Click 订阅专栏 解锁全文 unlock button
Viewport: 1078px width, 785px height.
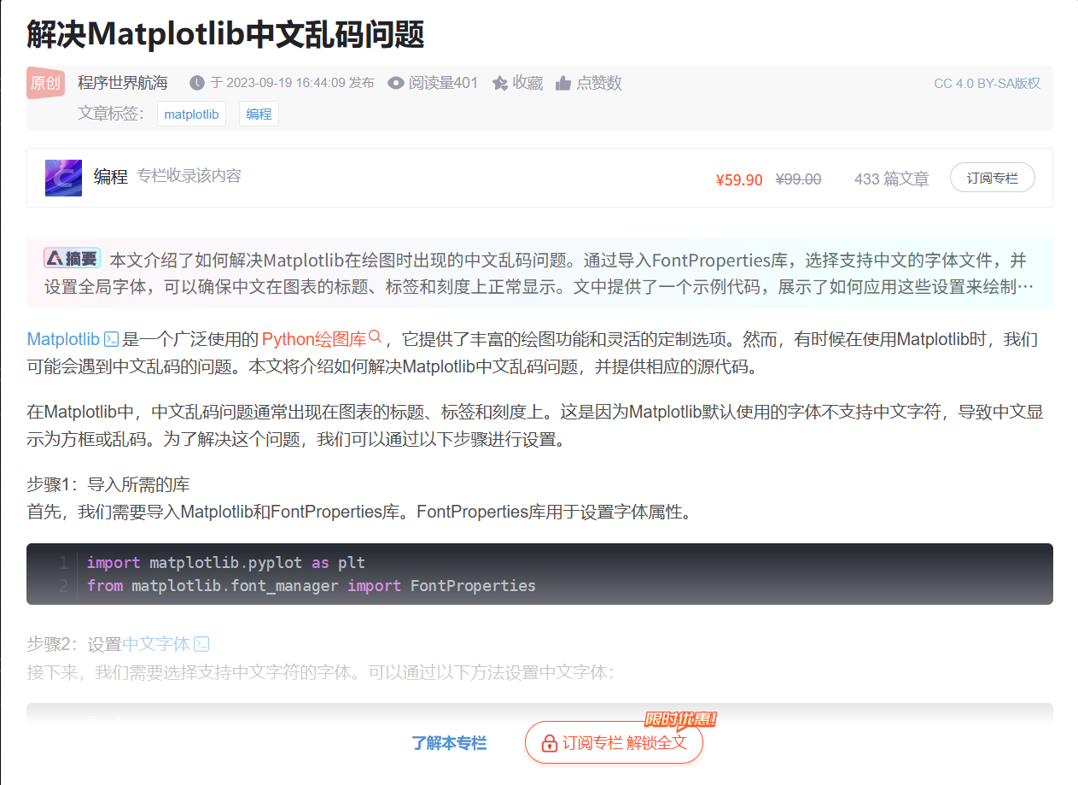click(x=614, y=742)
